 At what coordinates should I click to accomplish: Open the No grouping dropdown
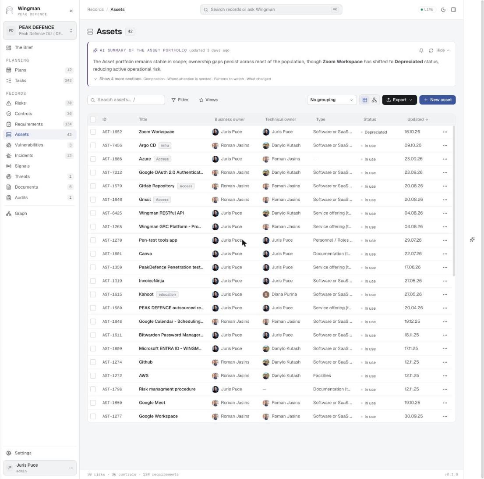coord(332,100)
